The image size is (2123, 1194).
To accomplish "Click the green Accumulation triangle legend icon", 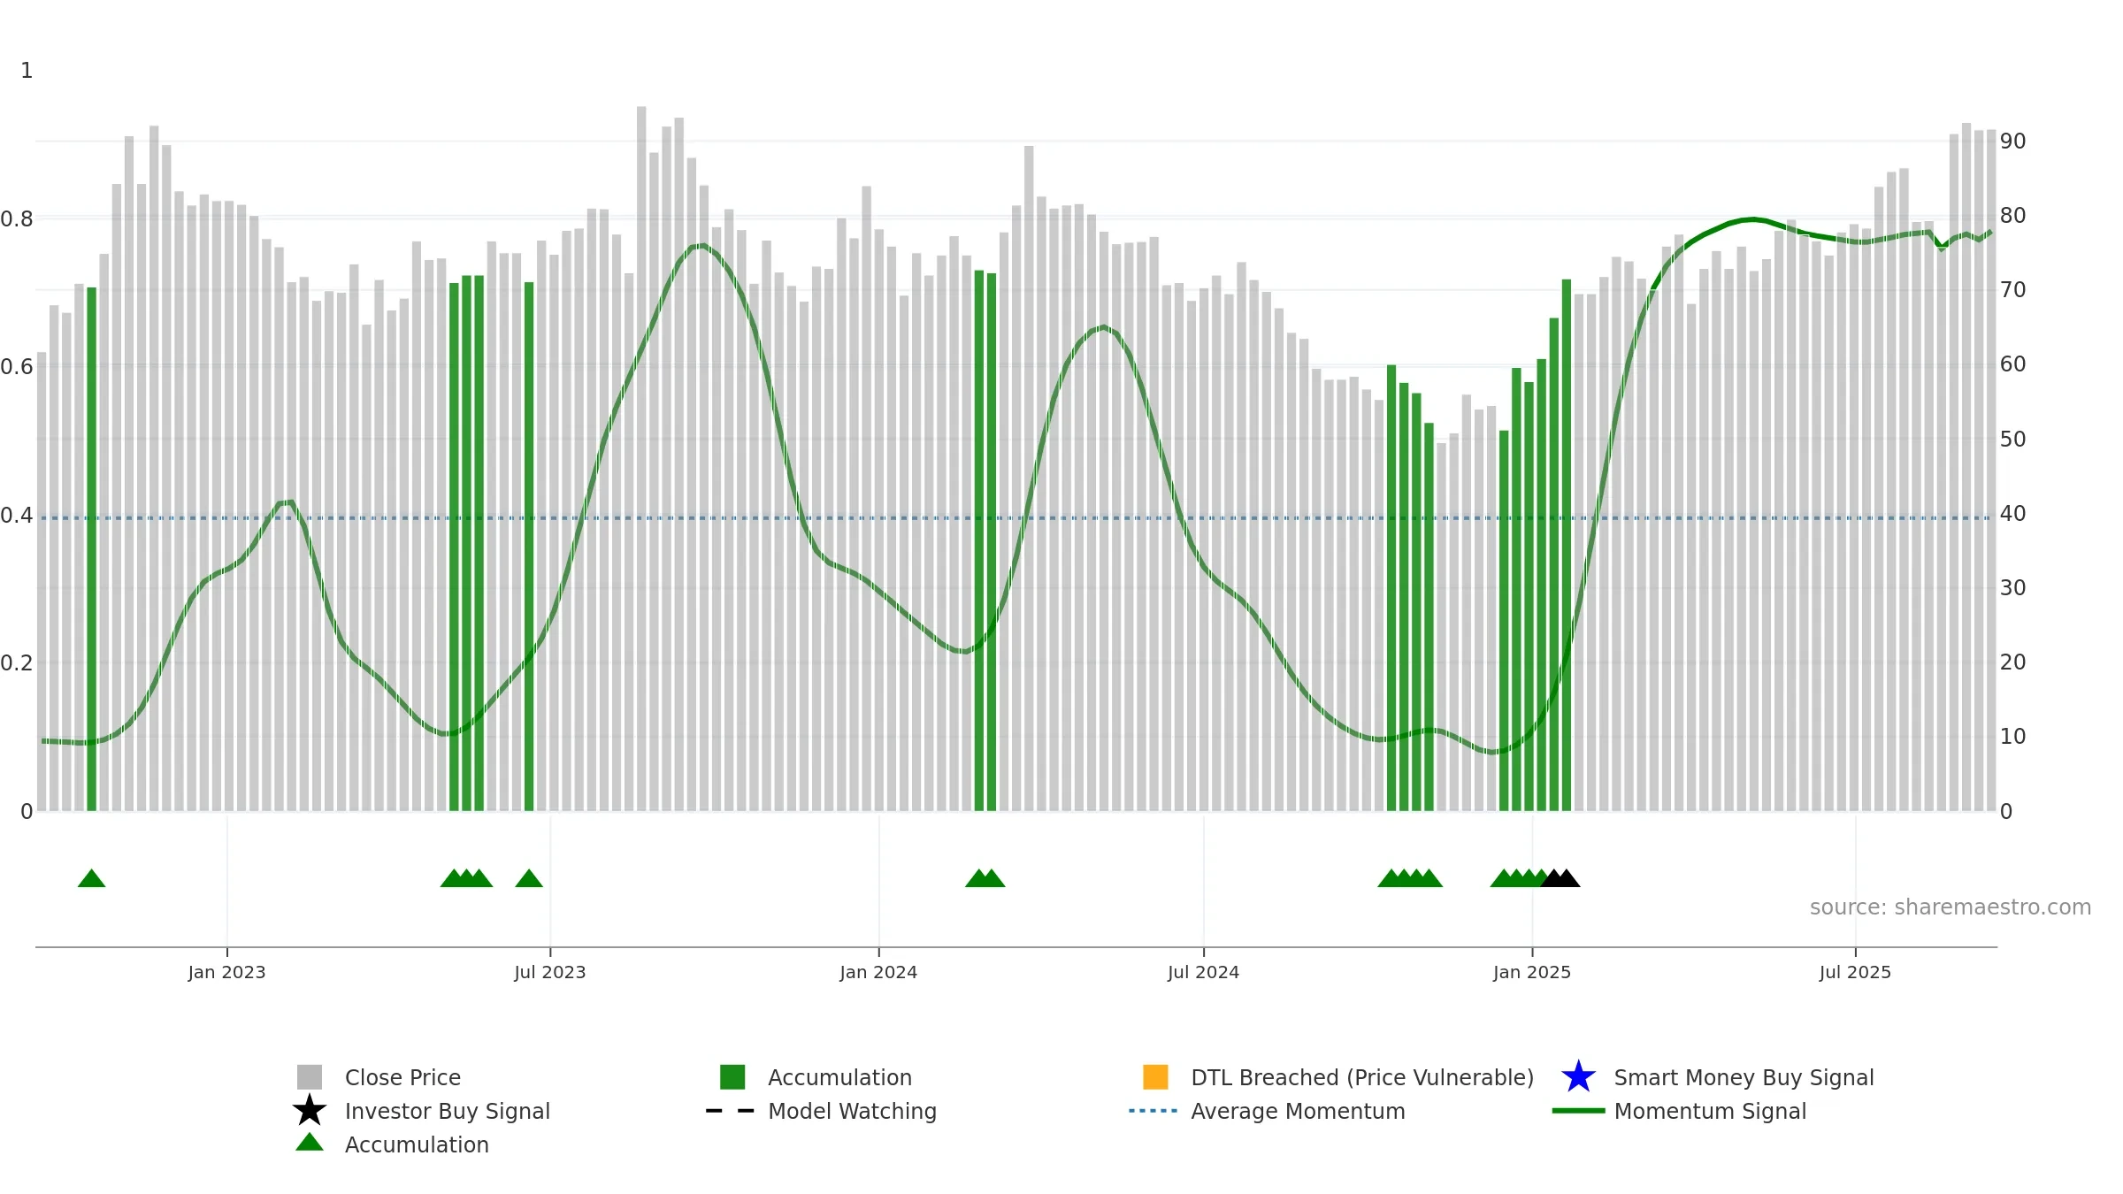I will coord(310,1143).
